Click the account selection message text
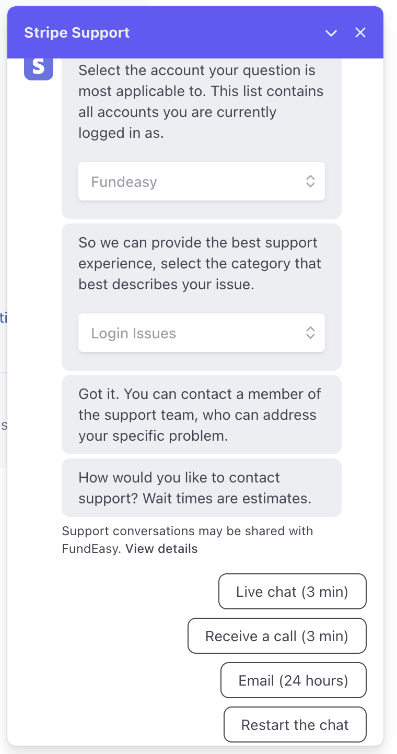Screen dimensions: 397x754 pos(201,102)
